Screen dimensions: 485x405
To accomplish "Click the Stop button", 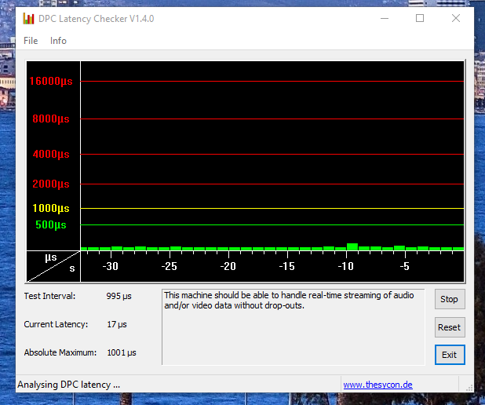I will [x=450, y=299].
